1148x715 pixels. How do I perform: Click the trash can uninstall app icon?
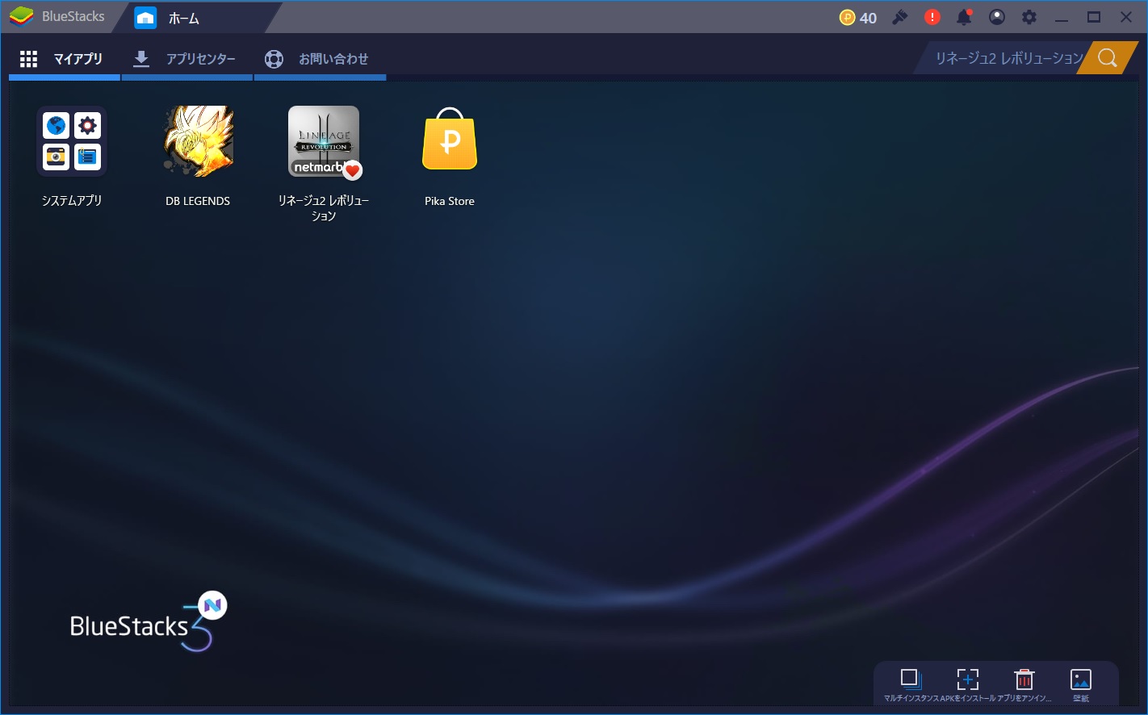(x=1024, y=679)
